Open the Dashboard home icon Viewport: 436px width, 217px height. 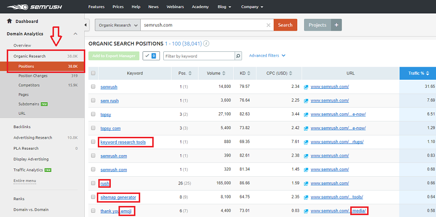10,21
